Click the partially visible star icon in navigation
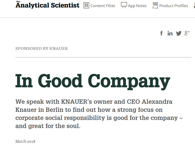The image size is (195, 145). click(x=193, y=5)
